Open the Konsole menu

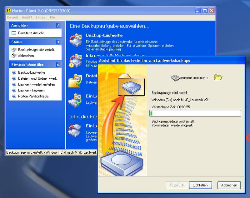[x=13, y=17]
